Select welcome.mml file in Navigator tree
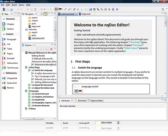This screenshot has height=136, width=168. coord(38,38)
